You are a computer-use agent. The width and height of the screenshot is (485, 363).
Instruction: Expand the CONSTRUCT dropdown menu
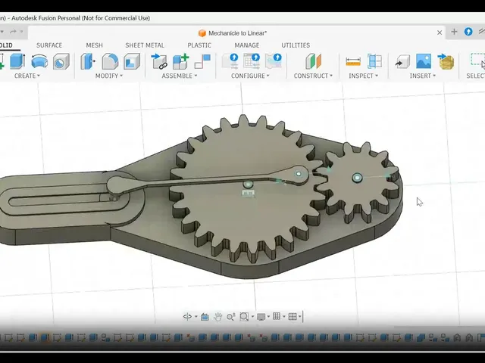pos(313,76)
